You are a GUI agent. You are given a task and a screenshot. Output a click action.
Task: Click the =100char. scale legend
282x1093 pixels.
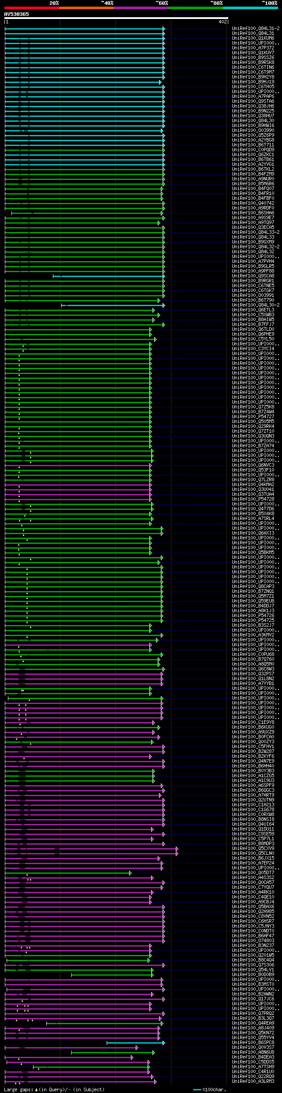[x=210, y=1089]
